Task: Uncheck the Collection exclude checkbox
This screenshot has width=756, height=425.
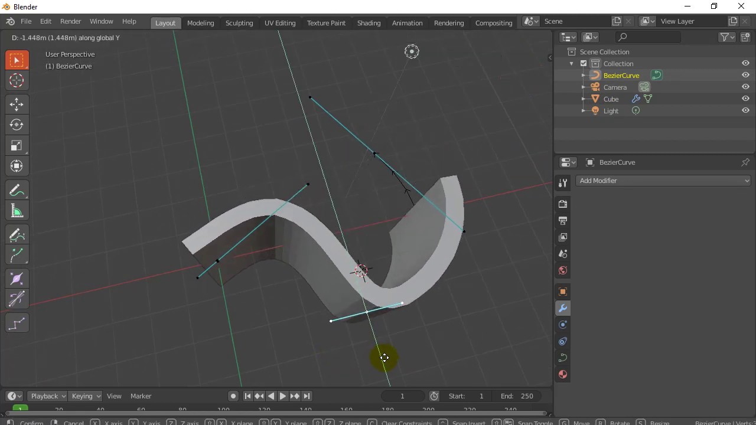Action: pyautogui.click(x=584, y=64)
